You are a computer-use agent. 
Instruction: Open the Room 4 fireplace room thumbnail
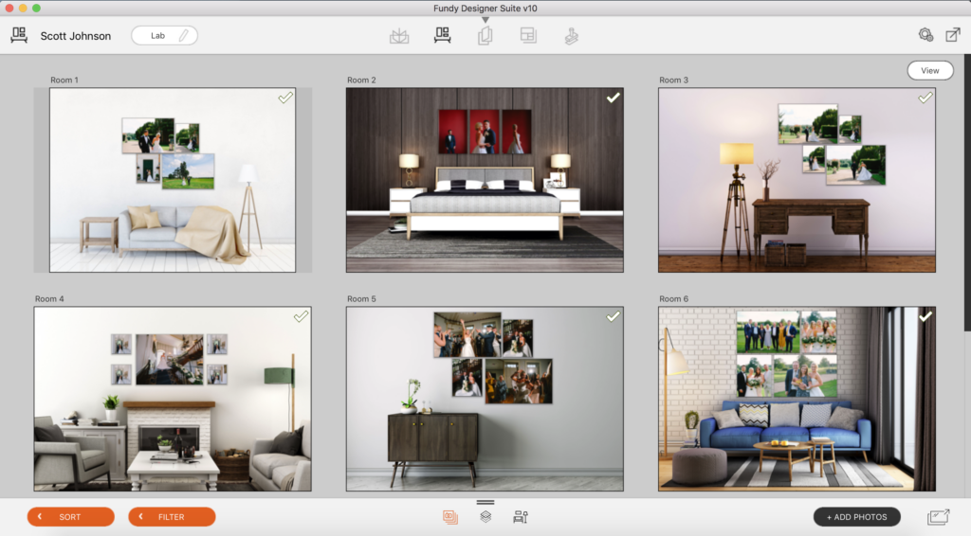click(173, 399)
